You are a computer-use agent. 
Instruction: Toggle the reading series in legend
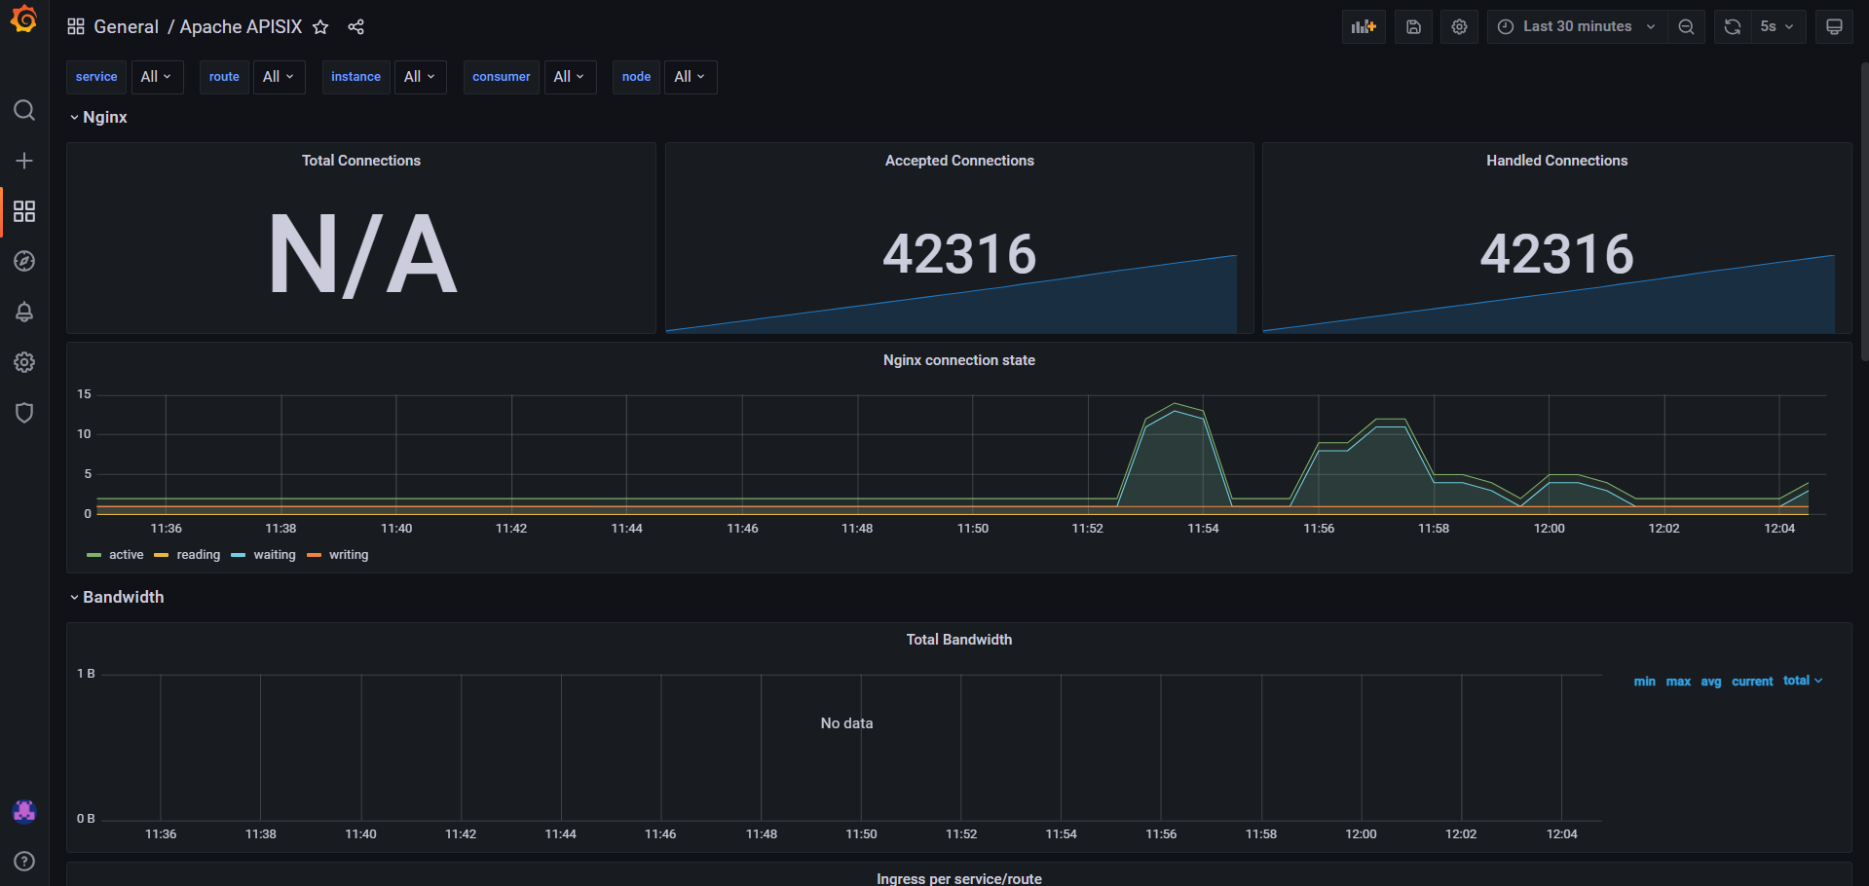pos(198,555)
